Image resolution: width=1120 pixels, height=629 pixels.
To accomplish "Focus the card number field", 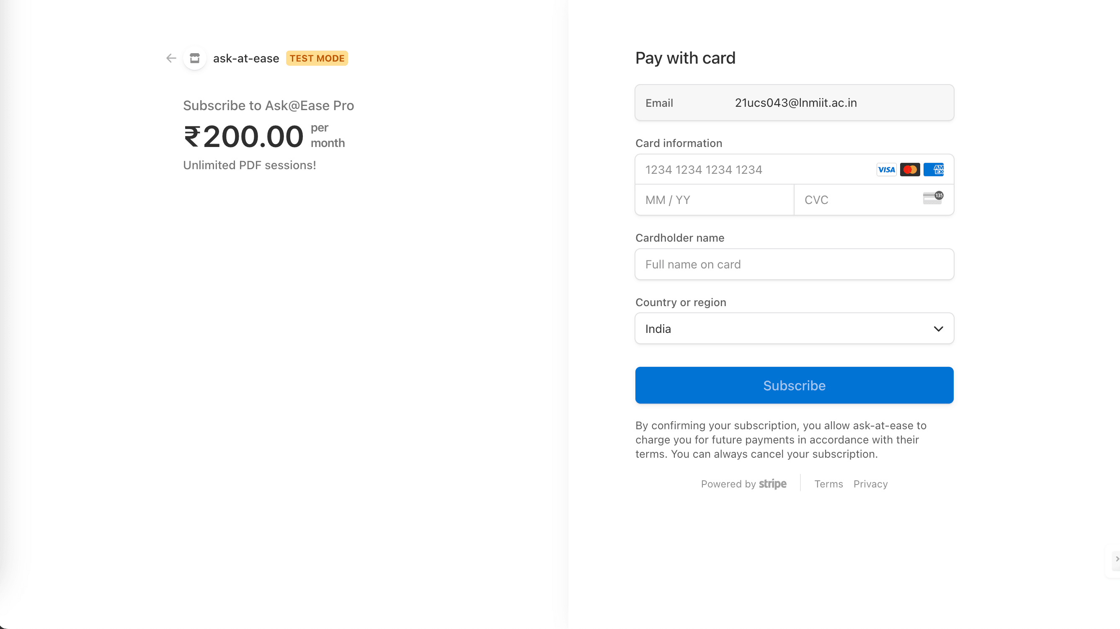I will (754, 170).
